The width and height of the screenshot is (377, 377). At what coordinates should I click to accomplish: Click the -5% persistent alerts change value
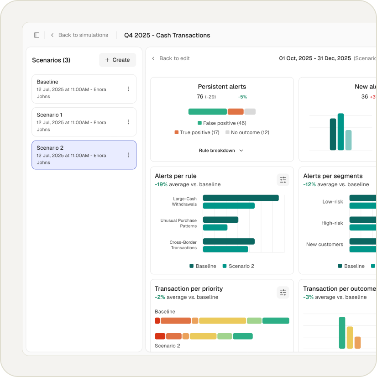pos(243,97)
